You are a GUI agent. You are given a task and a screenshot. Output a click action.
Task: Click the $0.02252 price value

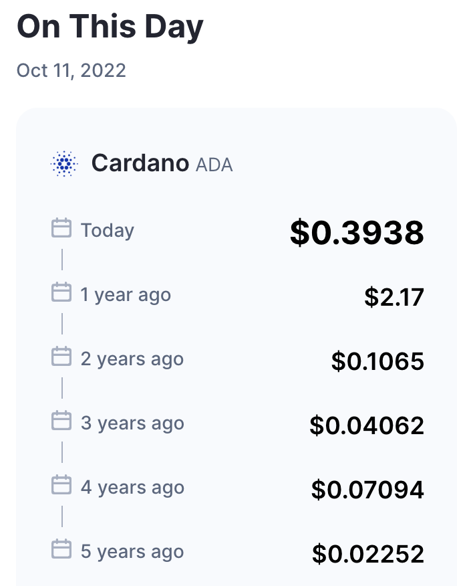pos(367,554)
